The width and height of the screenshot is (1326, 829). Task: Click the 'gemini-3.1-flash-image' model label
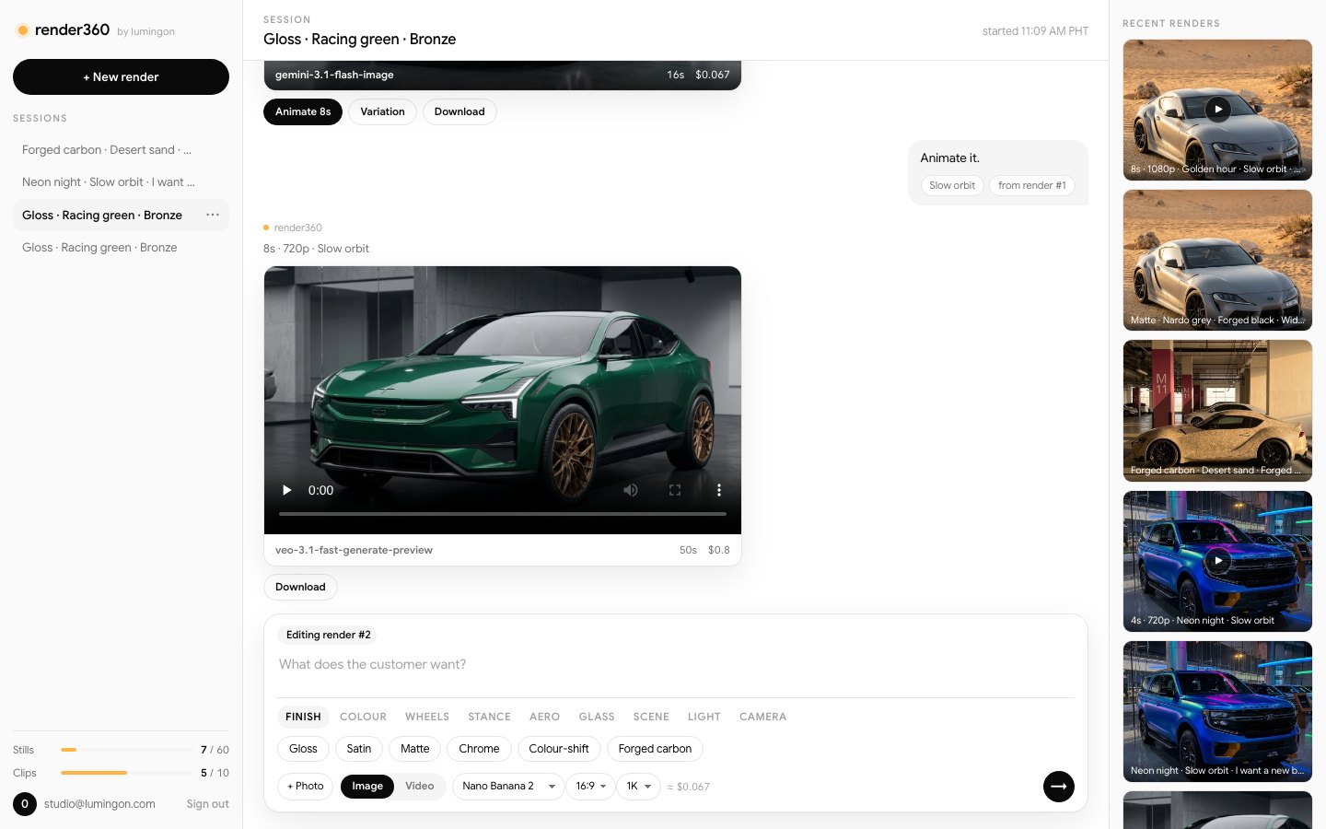334,75
